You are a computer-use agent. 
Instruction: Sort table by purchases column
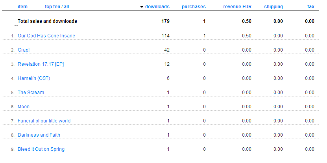point(194,7)
